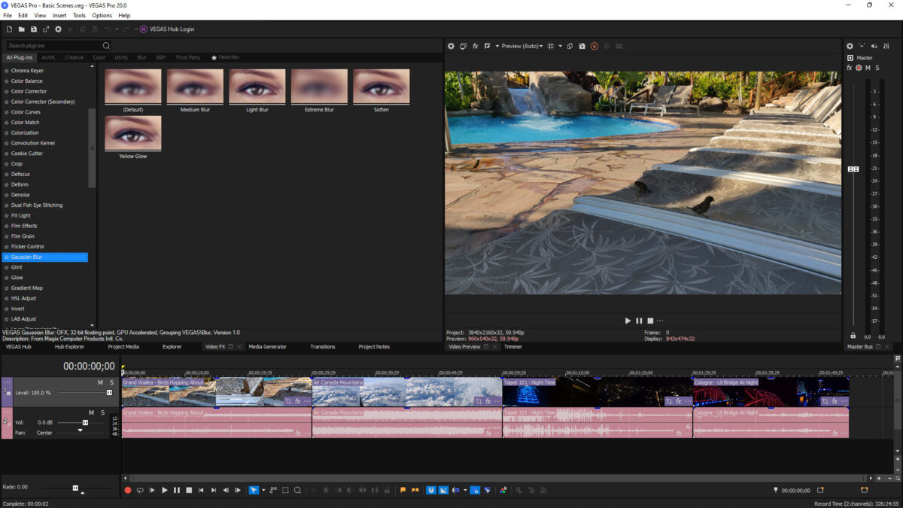The image size is (903, 508).
Task: Click the Record button in transport bar
Action: pyautogui.click(x=128, y=490)
